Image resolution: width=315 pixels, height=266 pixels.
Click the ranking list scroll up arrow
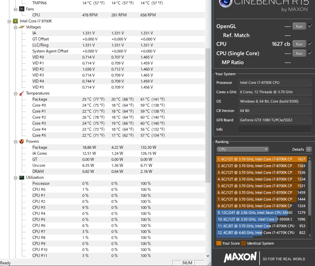310,158
